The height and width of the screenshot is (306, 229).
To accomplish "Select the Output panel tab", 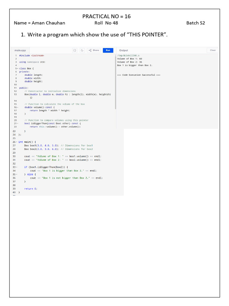I will [123, 51].
